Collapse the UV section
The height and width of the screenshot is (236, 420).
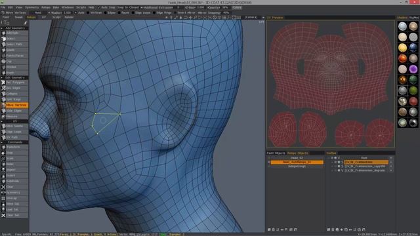[x=1, y=121]
